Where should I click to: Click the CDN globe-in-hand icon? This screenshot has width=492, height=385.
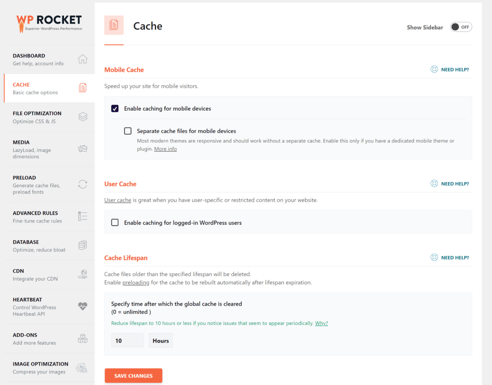point(83,274)
